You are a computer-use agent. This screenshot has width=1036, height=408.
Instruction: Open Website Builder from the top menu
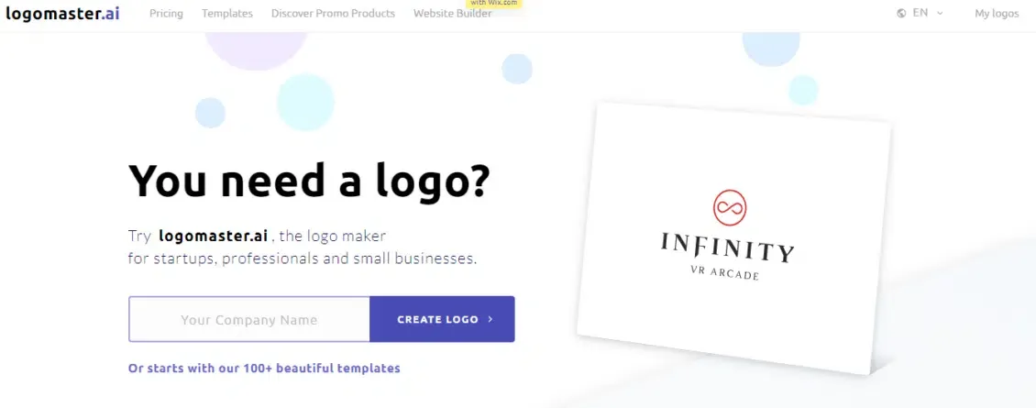coord(453,13)
